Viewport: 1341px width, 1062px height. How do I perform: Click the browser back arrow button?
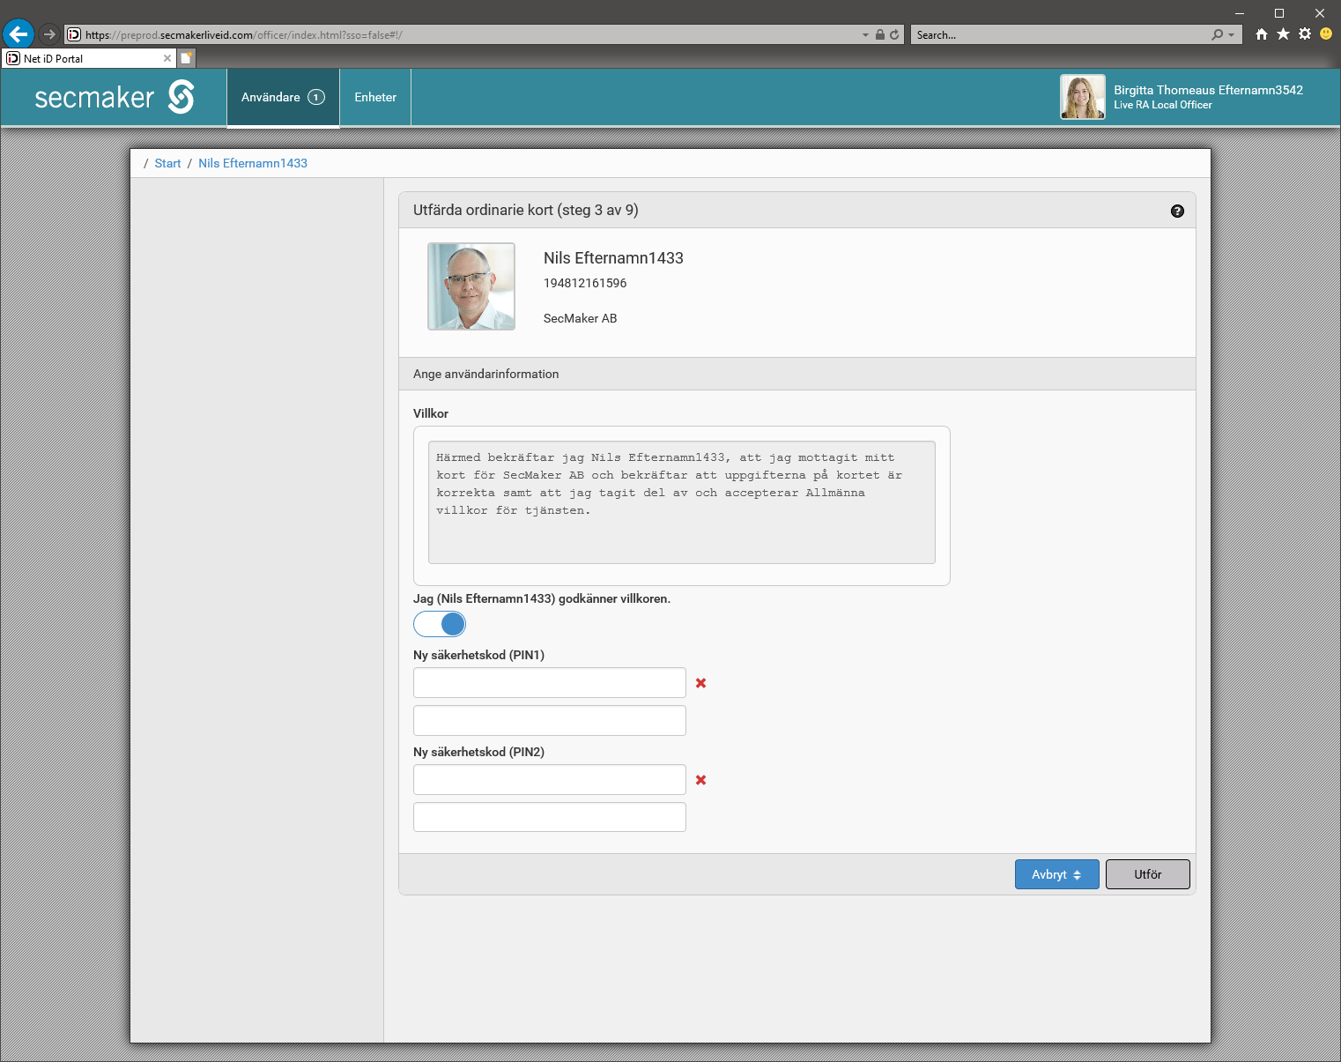19,34
